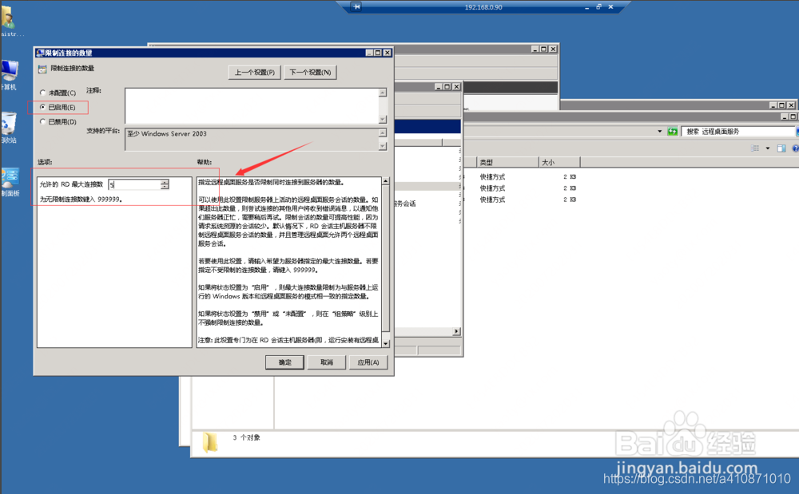Click the 限制连接的数量 dialog title bar icon
799x494 pixels.
click(40, 53)
